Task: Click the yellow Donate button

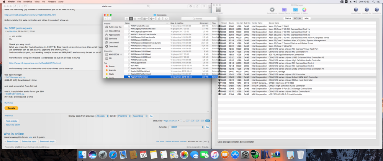Action: coord(11,108)
